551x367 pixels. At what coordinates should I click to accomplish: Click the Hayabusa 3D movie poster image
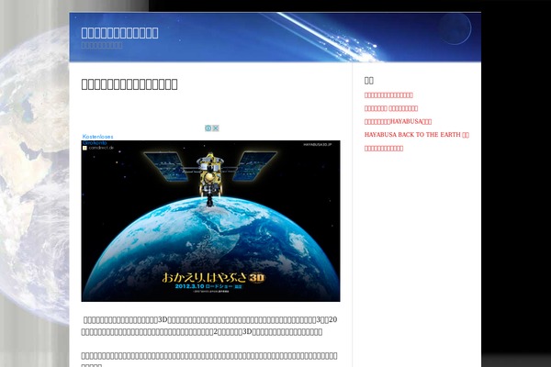coord(210,221)
